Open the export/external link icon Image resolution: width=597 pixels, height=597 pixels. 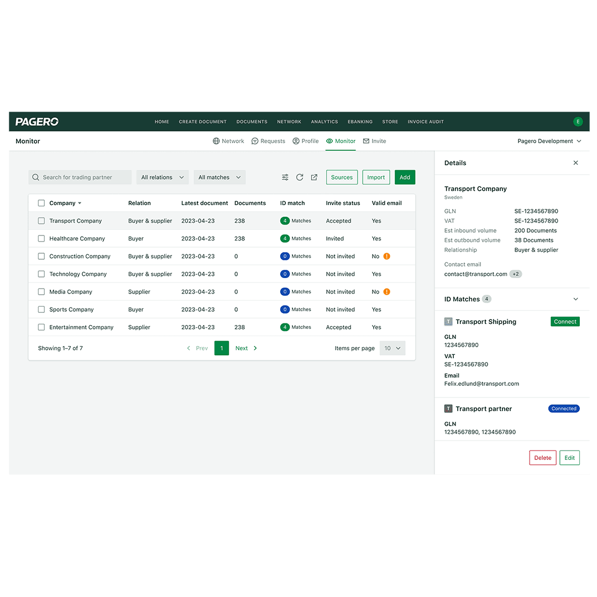pos(314,177)
